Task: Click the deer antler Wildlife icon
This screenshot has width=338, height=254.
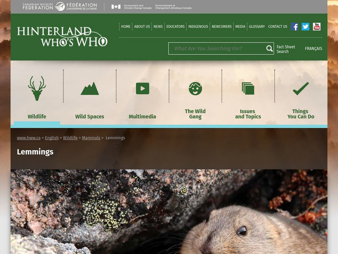Action: [x=37, y=88]
